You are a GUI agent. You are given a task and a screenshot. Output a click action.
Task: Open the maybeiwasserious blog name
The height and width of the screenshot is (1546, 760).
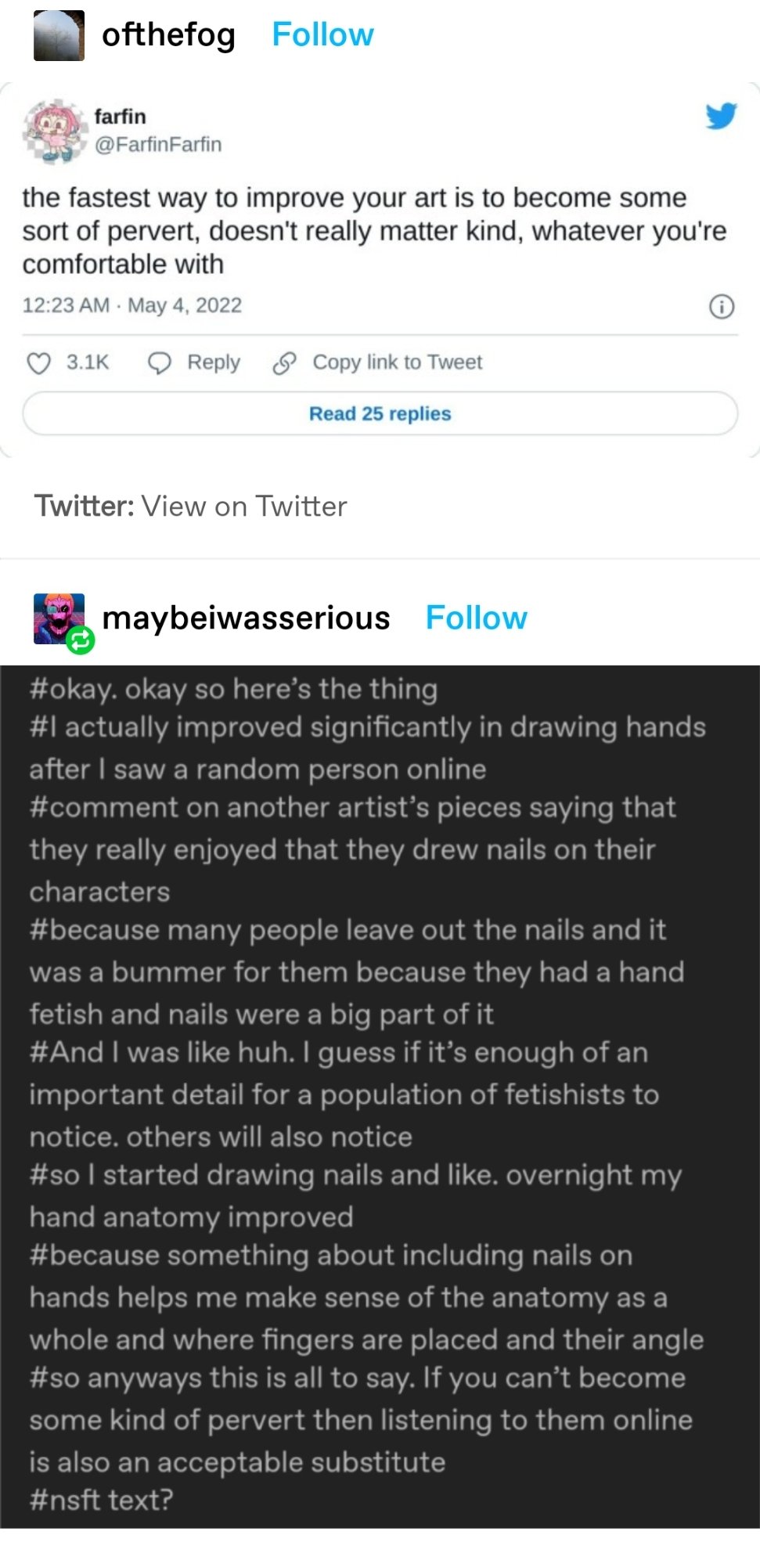pos(246,618)
